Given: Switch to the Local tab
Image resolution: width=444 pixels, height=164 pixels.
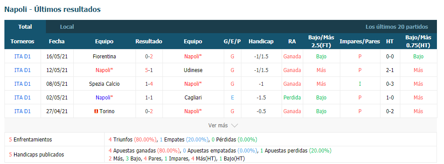Looking at the screenshot, I should click(x=67, y=27).
